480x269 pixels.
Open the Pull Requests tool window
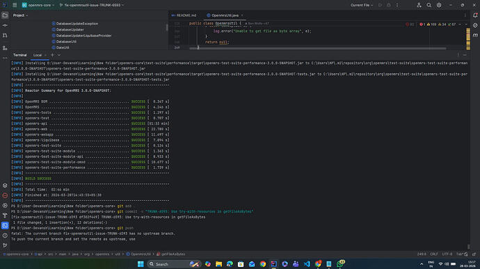(x=5, y=35)
